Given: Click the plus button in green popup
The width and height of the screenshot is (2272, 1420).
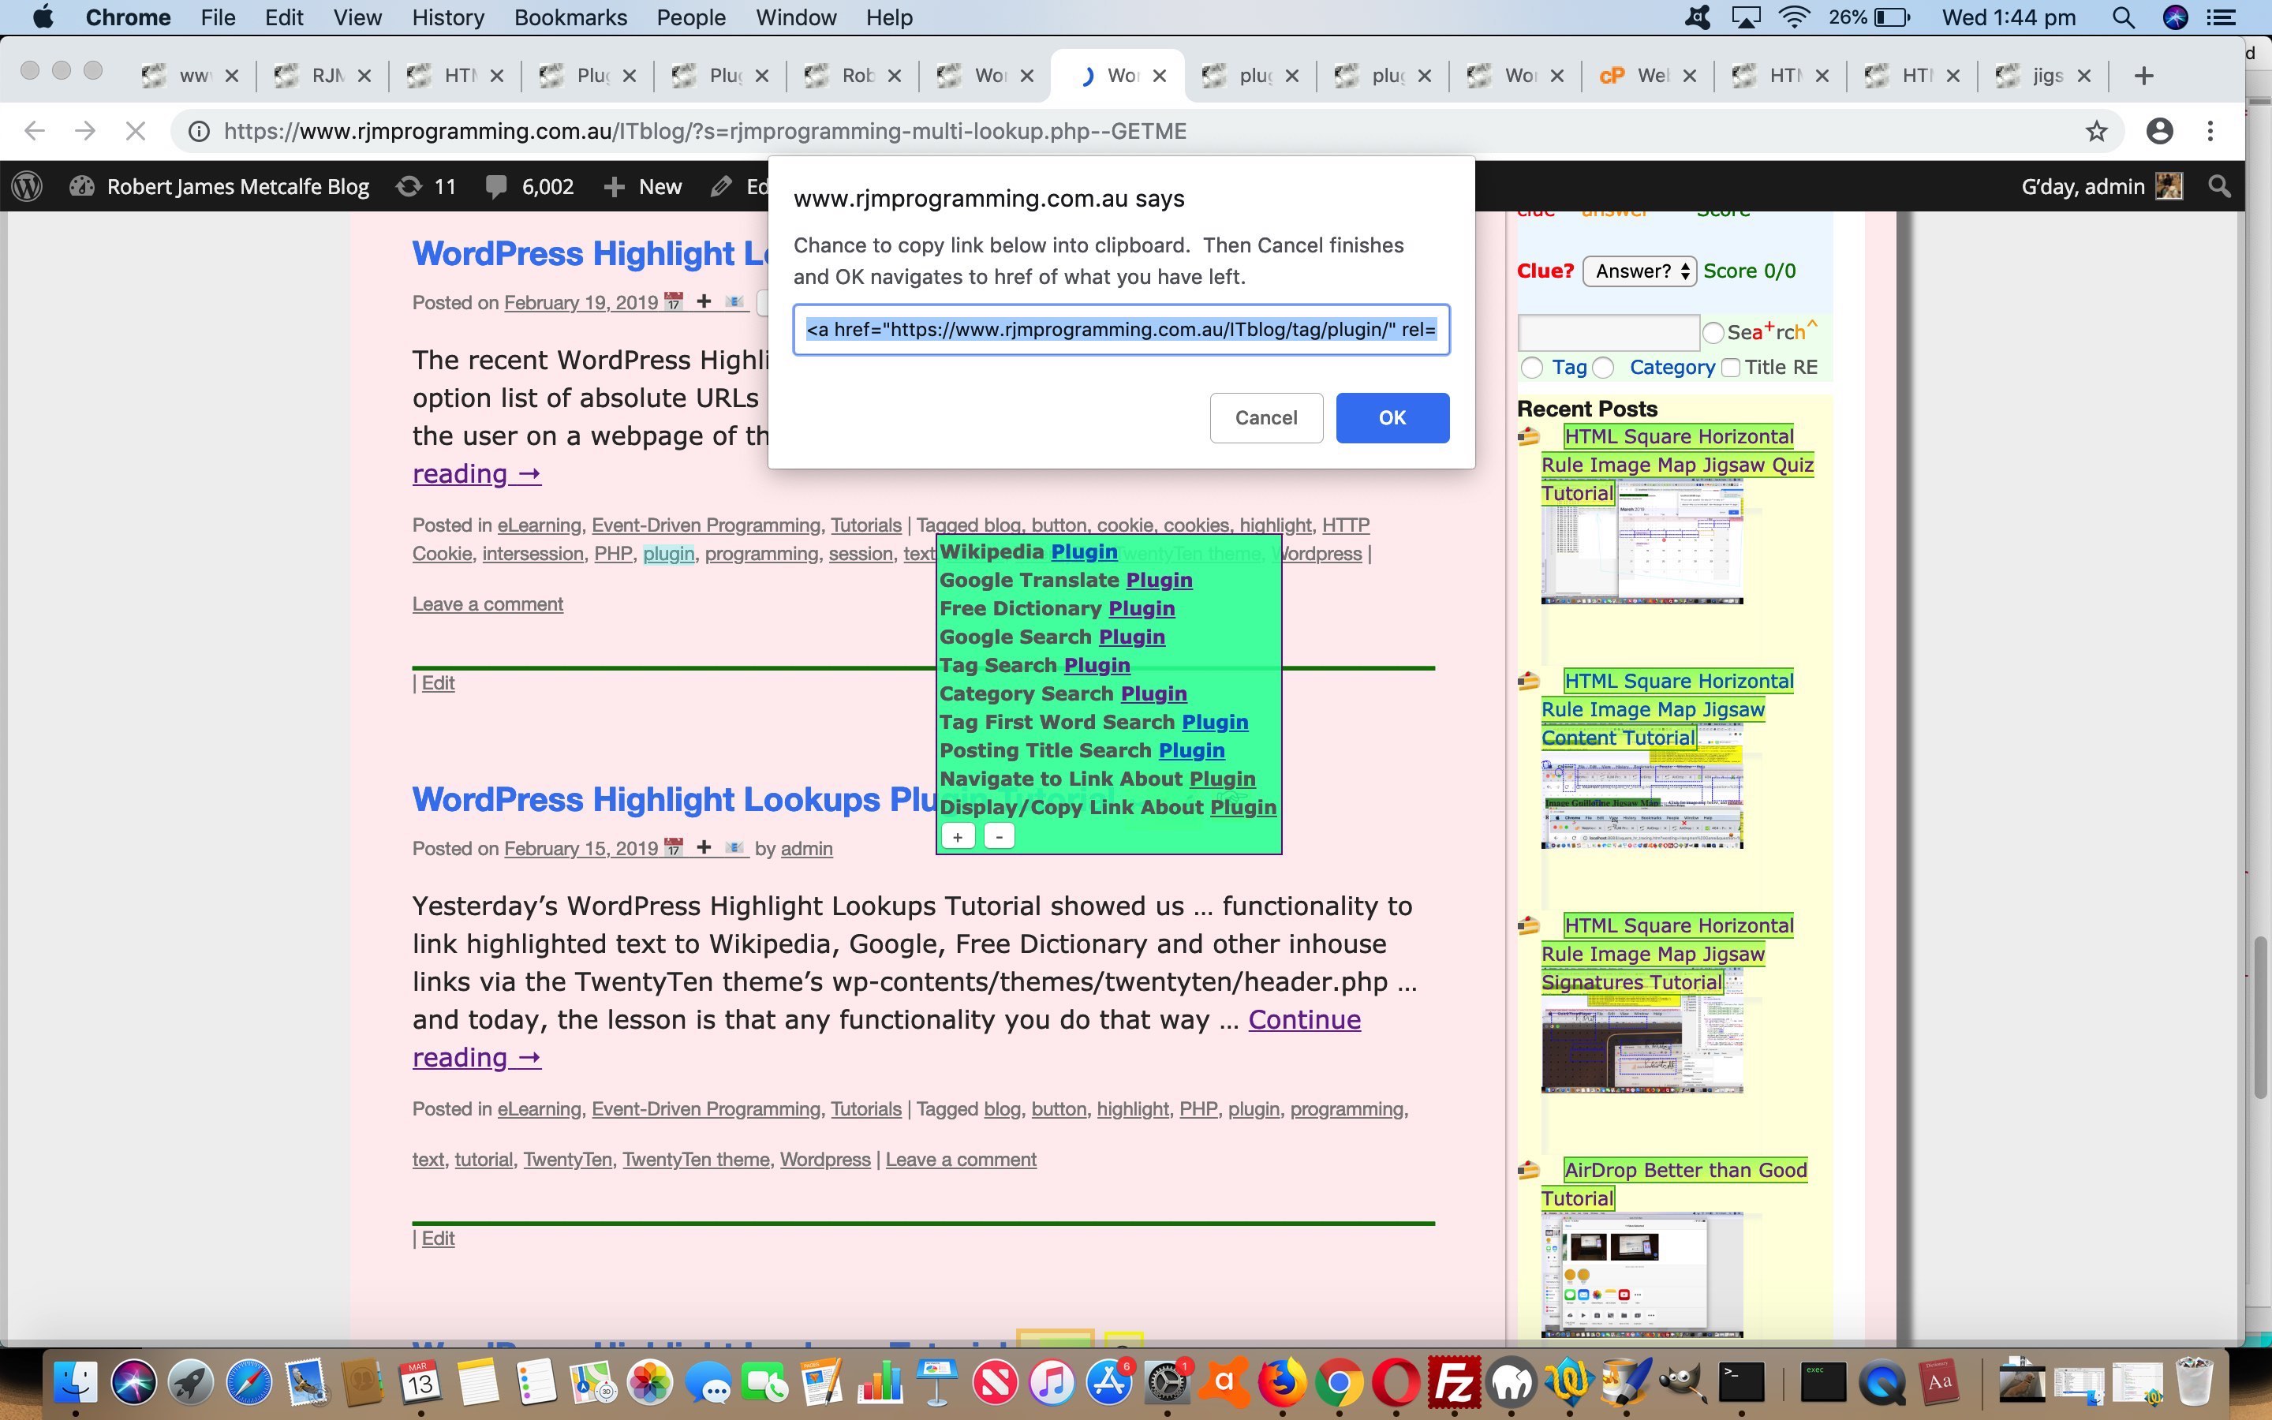Looking at the screenshot, I should [957, 837].
